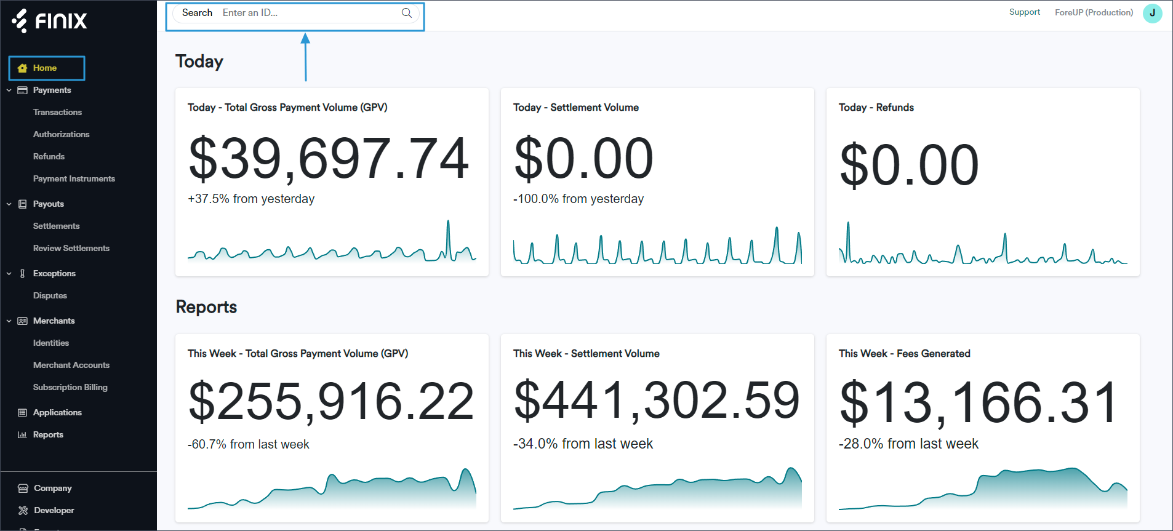This screenshot has width=1173, height=531.
Task: Click the search magnifier icon
Action: 406,13
